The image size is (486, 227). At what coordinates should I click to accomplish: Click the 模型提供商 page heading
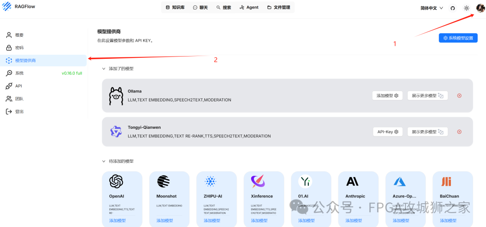pos(109,31)
